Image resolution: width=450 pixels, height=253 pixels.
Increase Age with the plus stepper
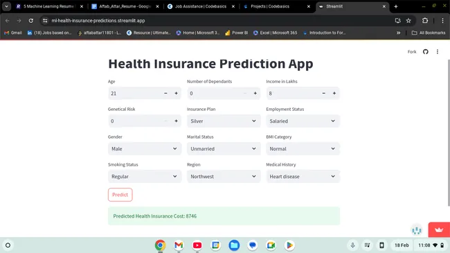[176, 93]
